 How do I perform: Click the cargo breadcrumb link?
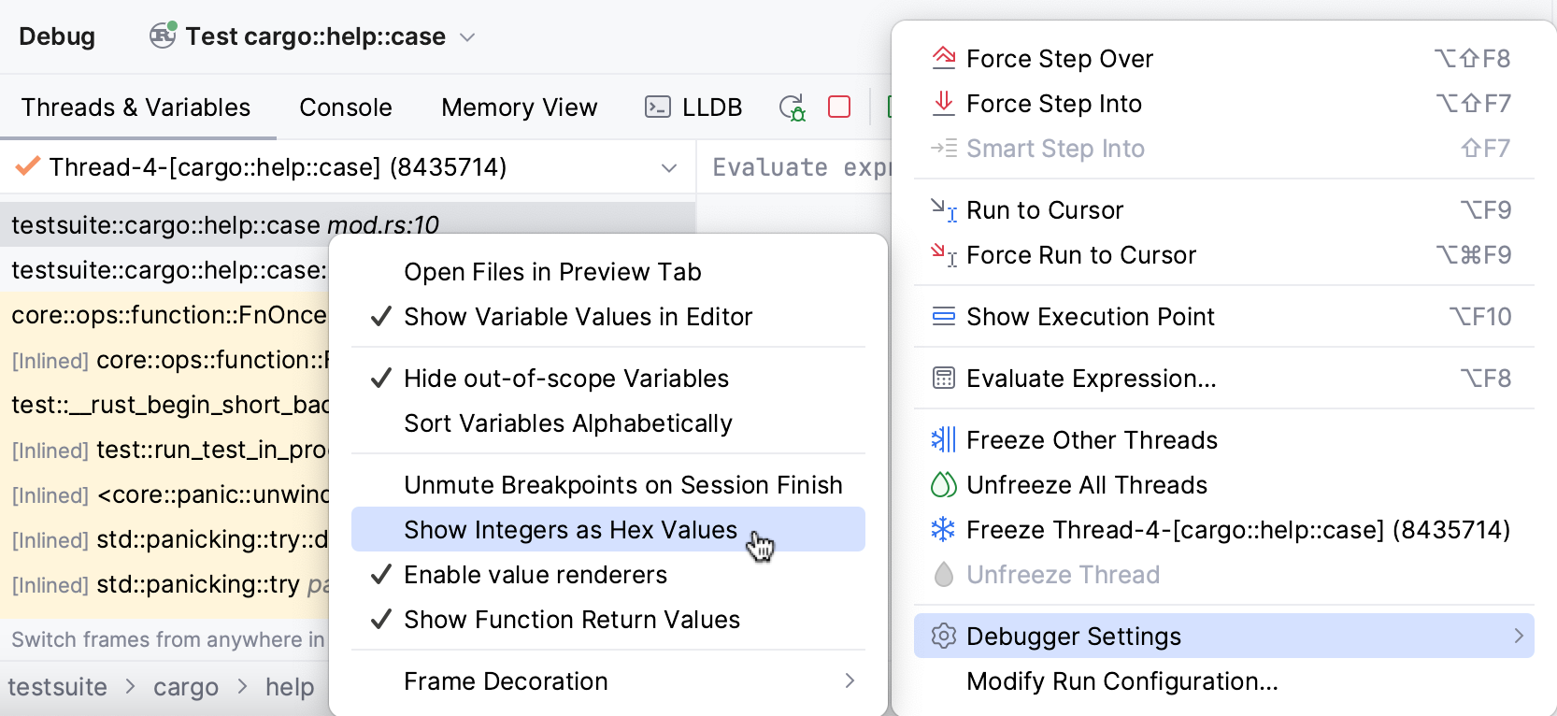tap(186, 687)
